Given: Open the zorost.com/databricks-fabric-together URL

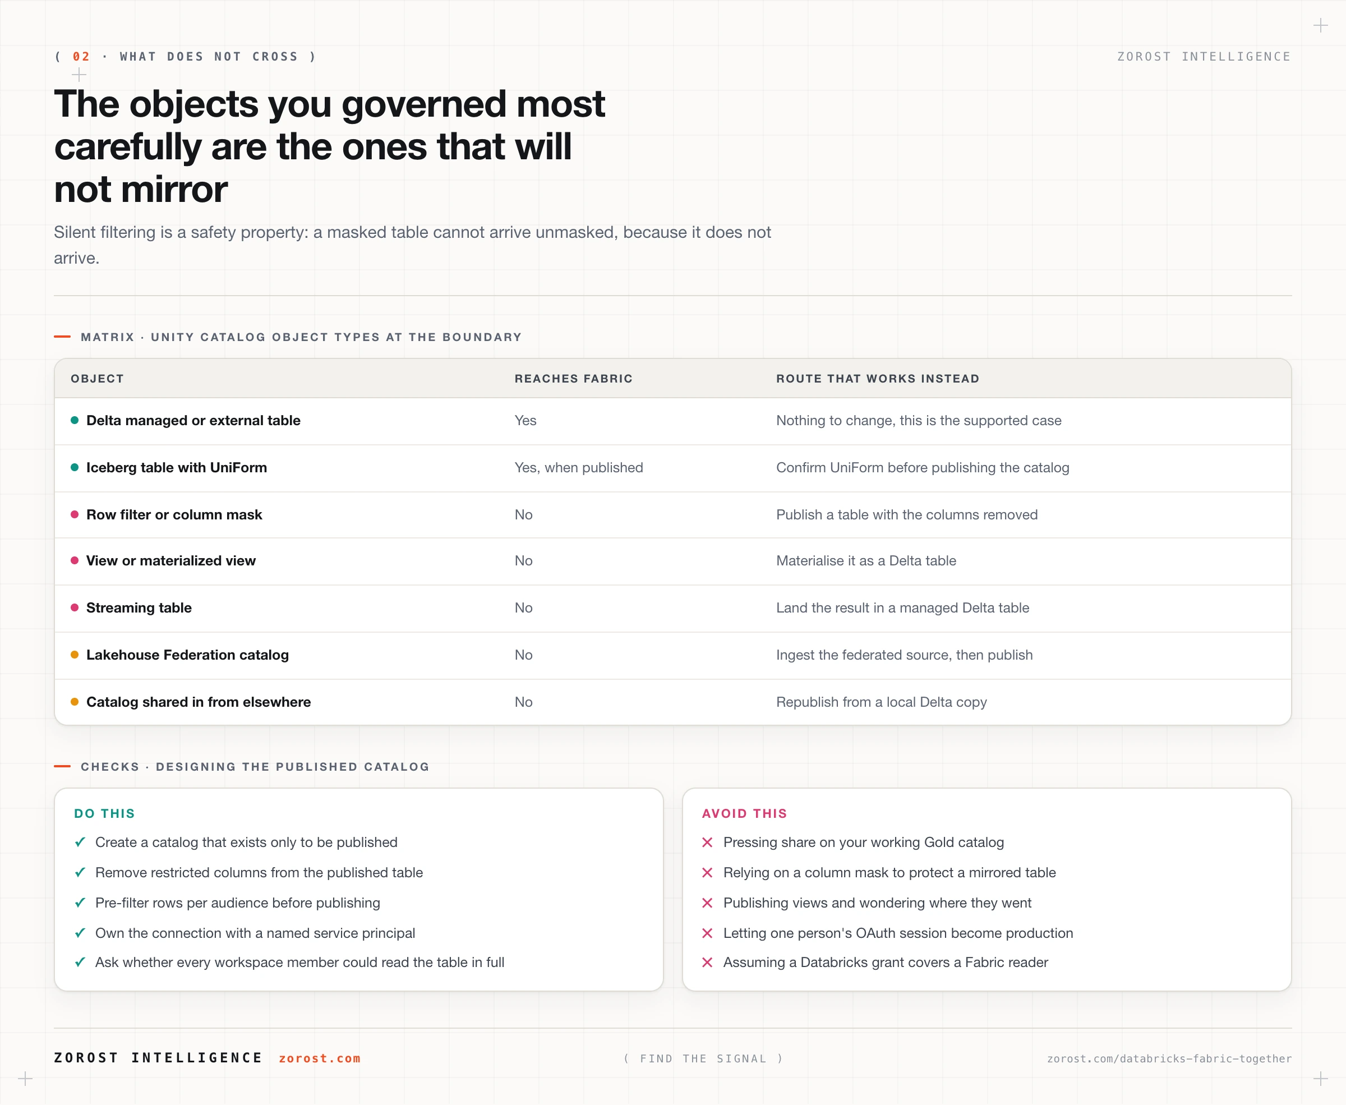Looking at the screenshot, I should tap(1169, 1058).
